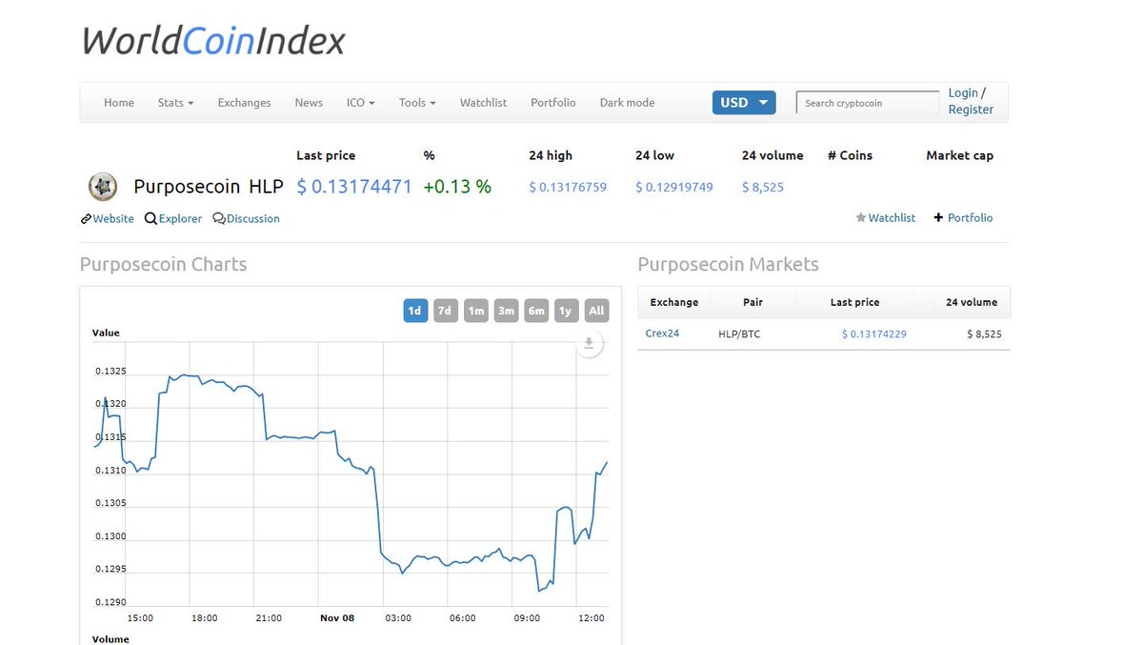Click the Market cap column label
1143x645 pixels.
pyautogui.click(x=959, y=155)
